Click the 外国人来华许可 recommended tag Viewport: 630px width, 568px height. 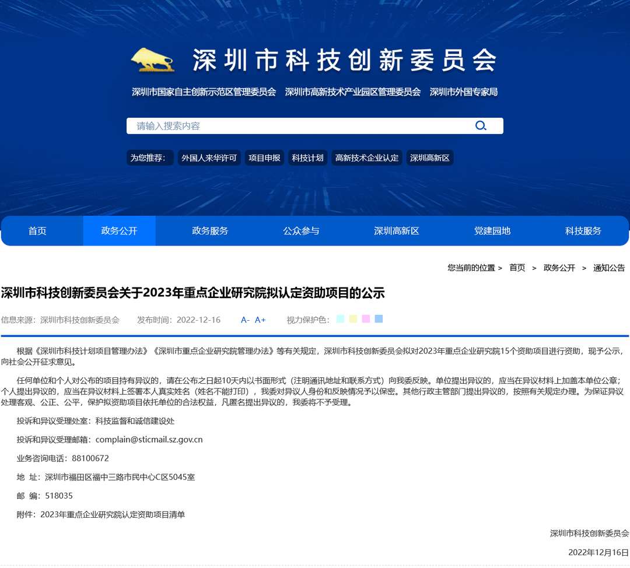click(x=209, y=158)
